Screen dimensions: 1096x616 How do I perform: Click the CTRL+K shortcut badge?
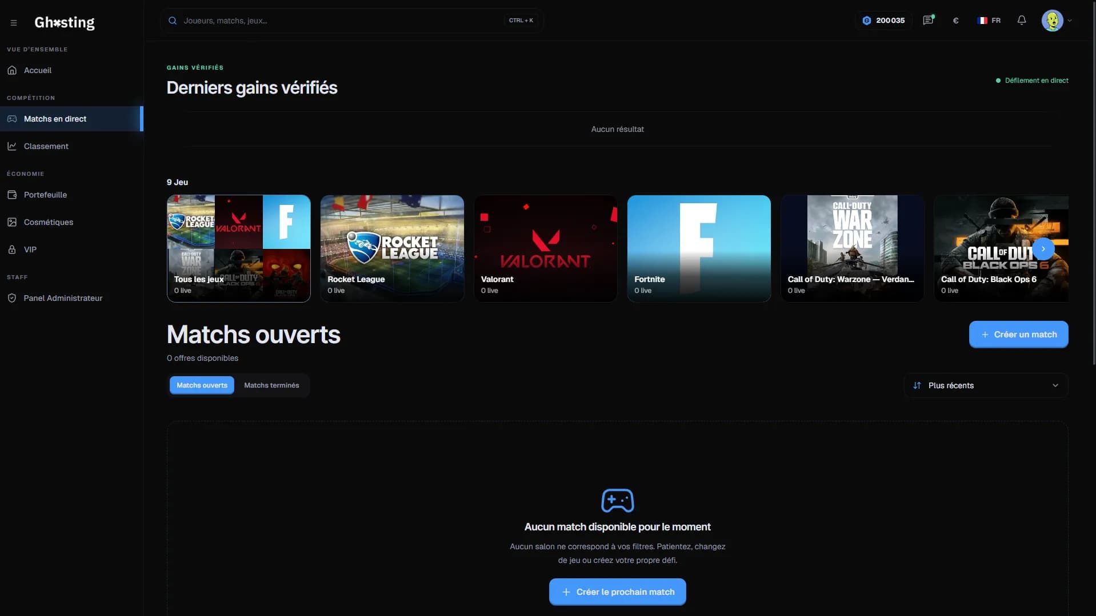click(521, 21)
